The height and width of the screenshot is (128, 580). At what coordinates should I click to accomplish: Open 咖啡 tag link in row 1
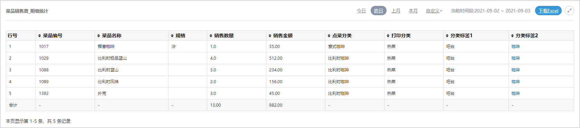click(x=516, y=47)
